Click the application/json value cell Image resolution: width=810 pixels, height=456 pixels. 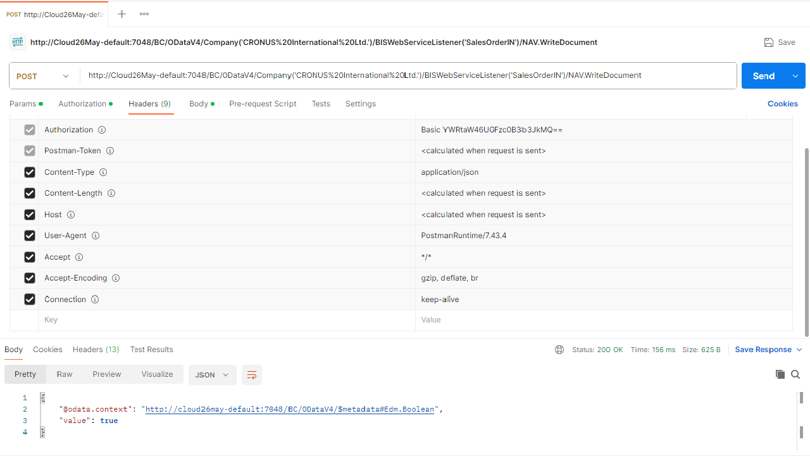[604, 172]
